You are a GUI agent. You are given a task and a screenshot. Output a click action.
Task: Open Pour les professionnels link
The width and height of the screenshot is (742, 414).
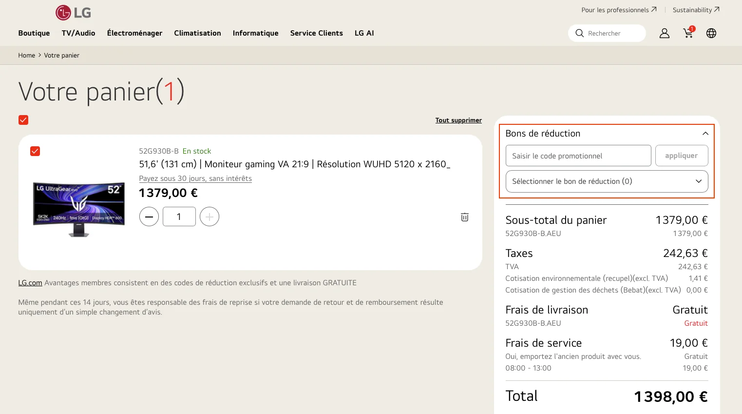619,10
